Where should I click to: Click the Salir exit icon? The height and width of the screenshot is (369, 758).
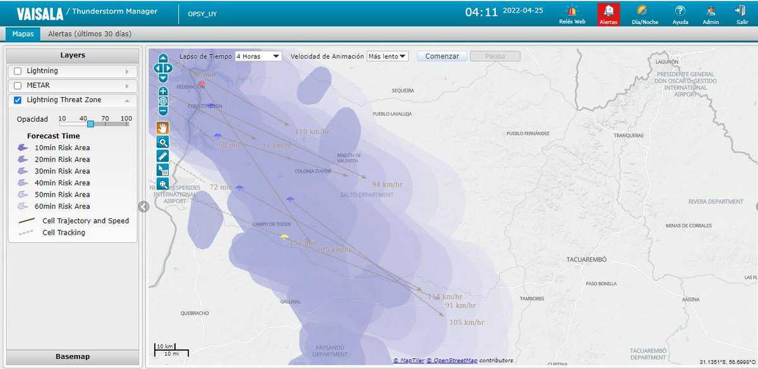[x=742, y=11]
